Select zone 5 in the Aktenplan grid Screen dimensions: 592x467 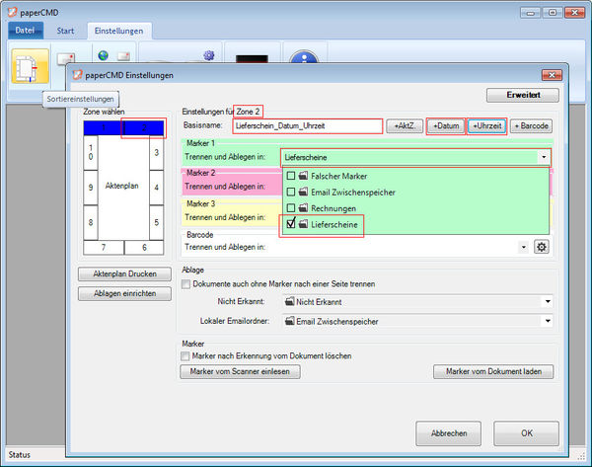(x=157, y=222)
